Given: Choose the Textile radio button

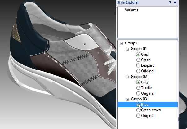Looking at the screenshot, I should pyautogui.click(x=138, y=88).
